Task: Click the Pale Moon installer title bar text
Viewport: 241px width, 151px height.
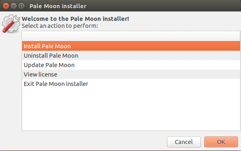Action: 58,6
